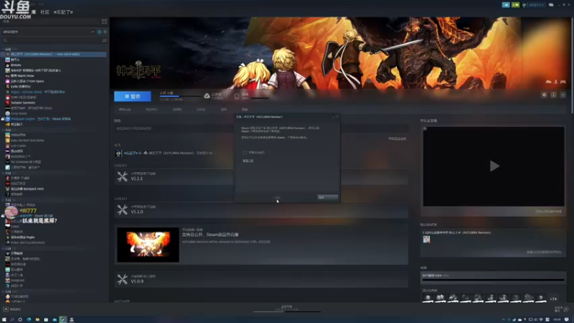Click the Vampire Survivors game icon
Image resolution: width=574 pixels, height=323 pixels.
pyautogui.click(x=7, y=103)
